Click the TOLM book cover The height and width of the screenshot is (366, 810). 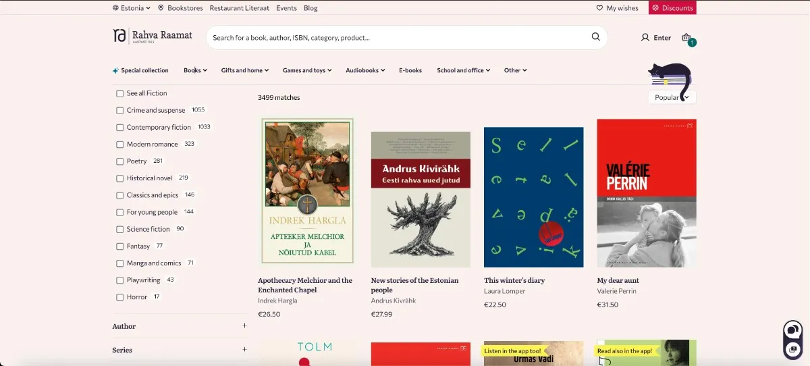click(307, 352)
